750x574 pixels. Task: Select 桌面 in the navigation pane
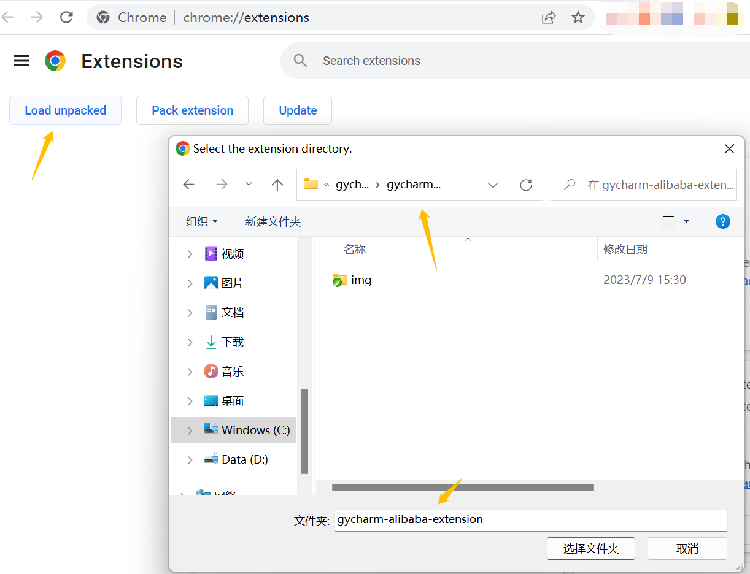pyautogui.click(x=233, y=401)
